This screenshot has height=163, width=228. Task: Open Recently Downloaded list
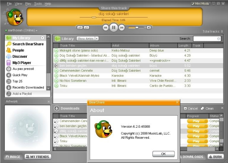tap(26, 87)
